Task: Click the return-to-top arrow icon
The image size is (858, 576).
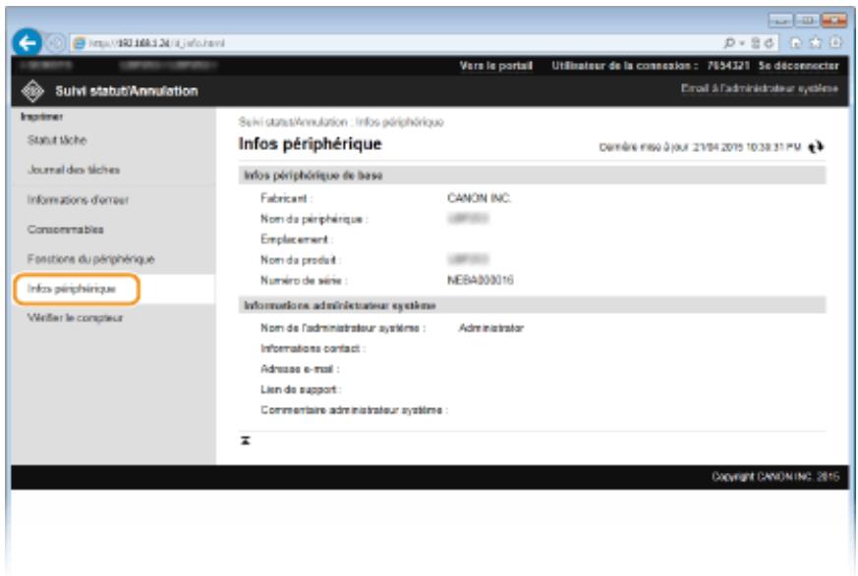Action: click(245, 441)
